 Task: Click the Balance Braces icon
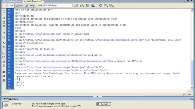coord(4,37)
